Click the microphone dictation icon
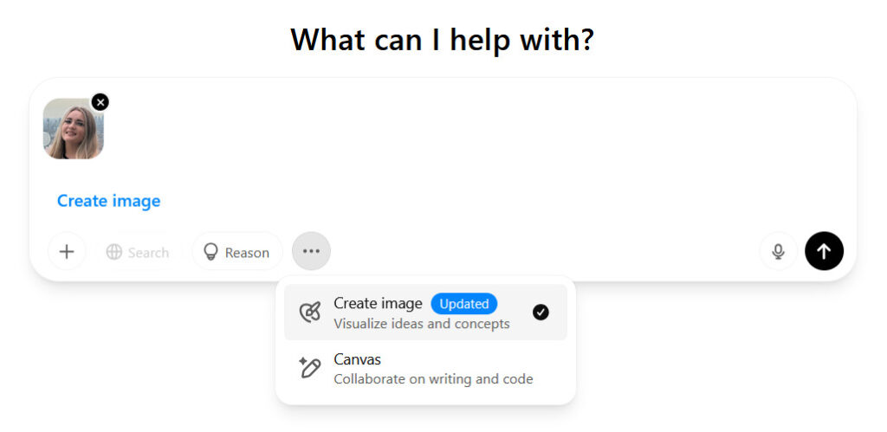Screen dimensions: 887x432 [x=779, y=252]
